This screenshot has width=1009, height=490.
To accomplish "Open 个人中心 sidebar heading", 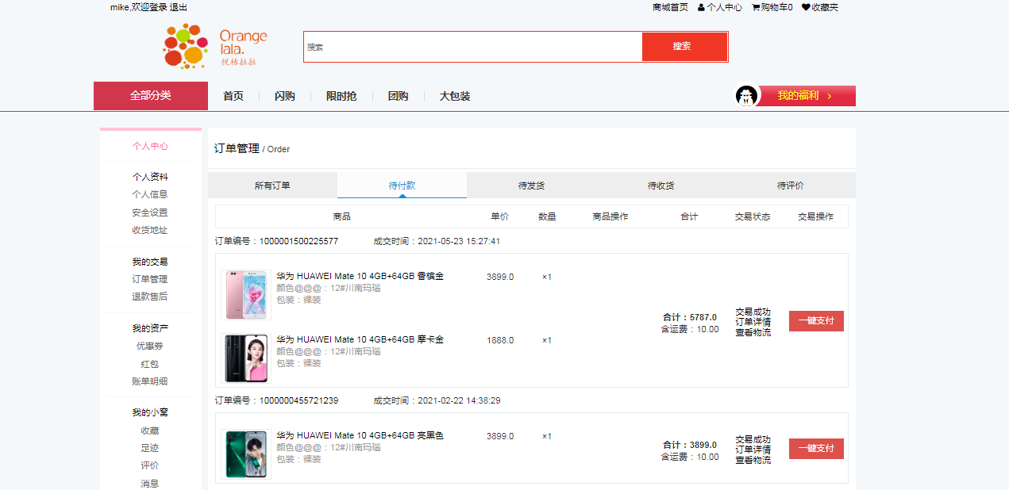I will 150,147.
